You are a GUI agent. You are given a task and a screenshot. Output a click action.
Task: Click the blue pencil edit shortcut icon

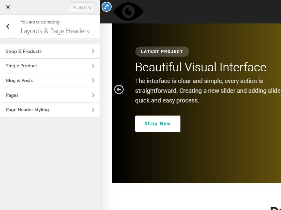106,6
